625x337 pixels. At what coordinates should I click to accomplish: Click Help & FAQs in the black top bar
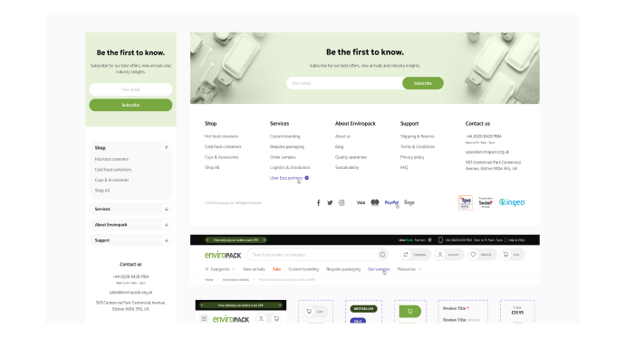tap(516, 240)
